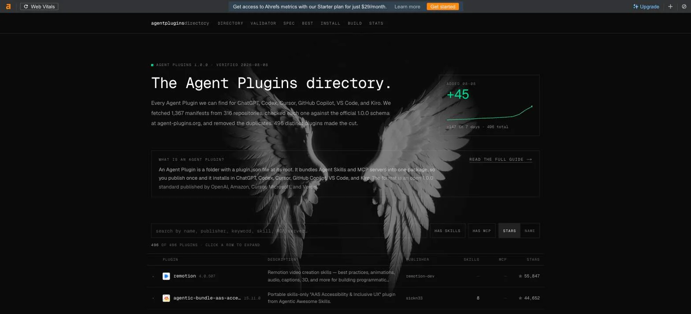This screenshot has width=691, height=314.
Task: Sort plugins by NAME
Action: click(x=530, y=231)
